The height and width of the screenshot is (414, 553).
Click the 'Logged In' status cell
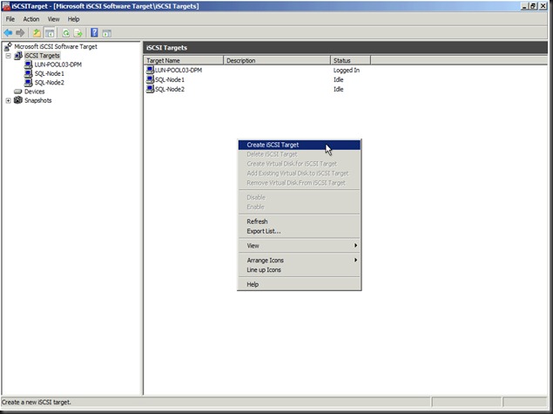347,70
